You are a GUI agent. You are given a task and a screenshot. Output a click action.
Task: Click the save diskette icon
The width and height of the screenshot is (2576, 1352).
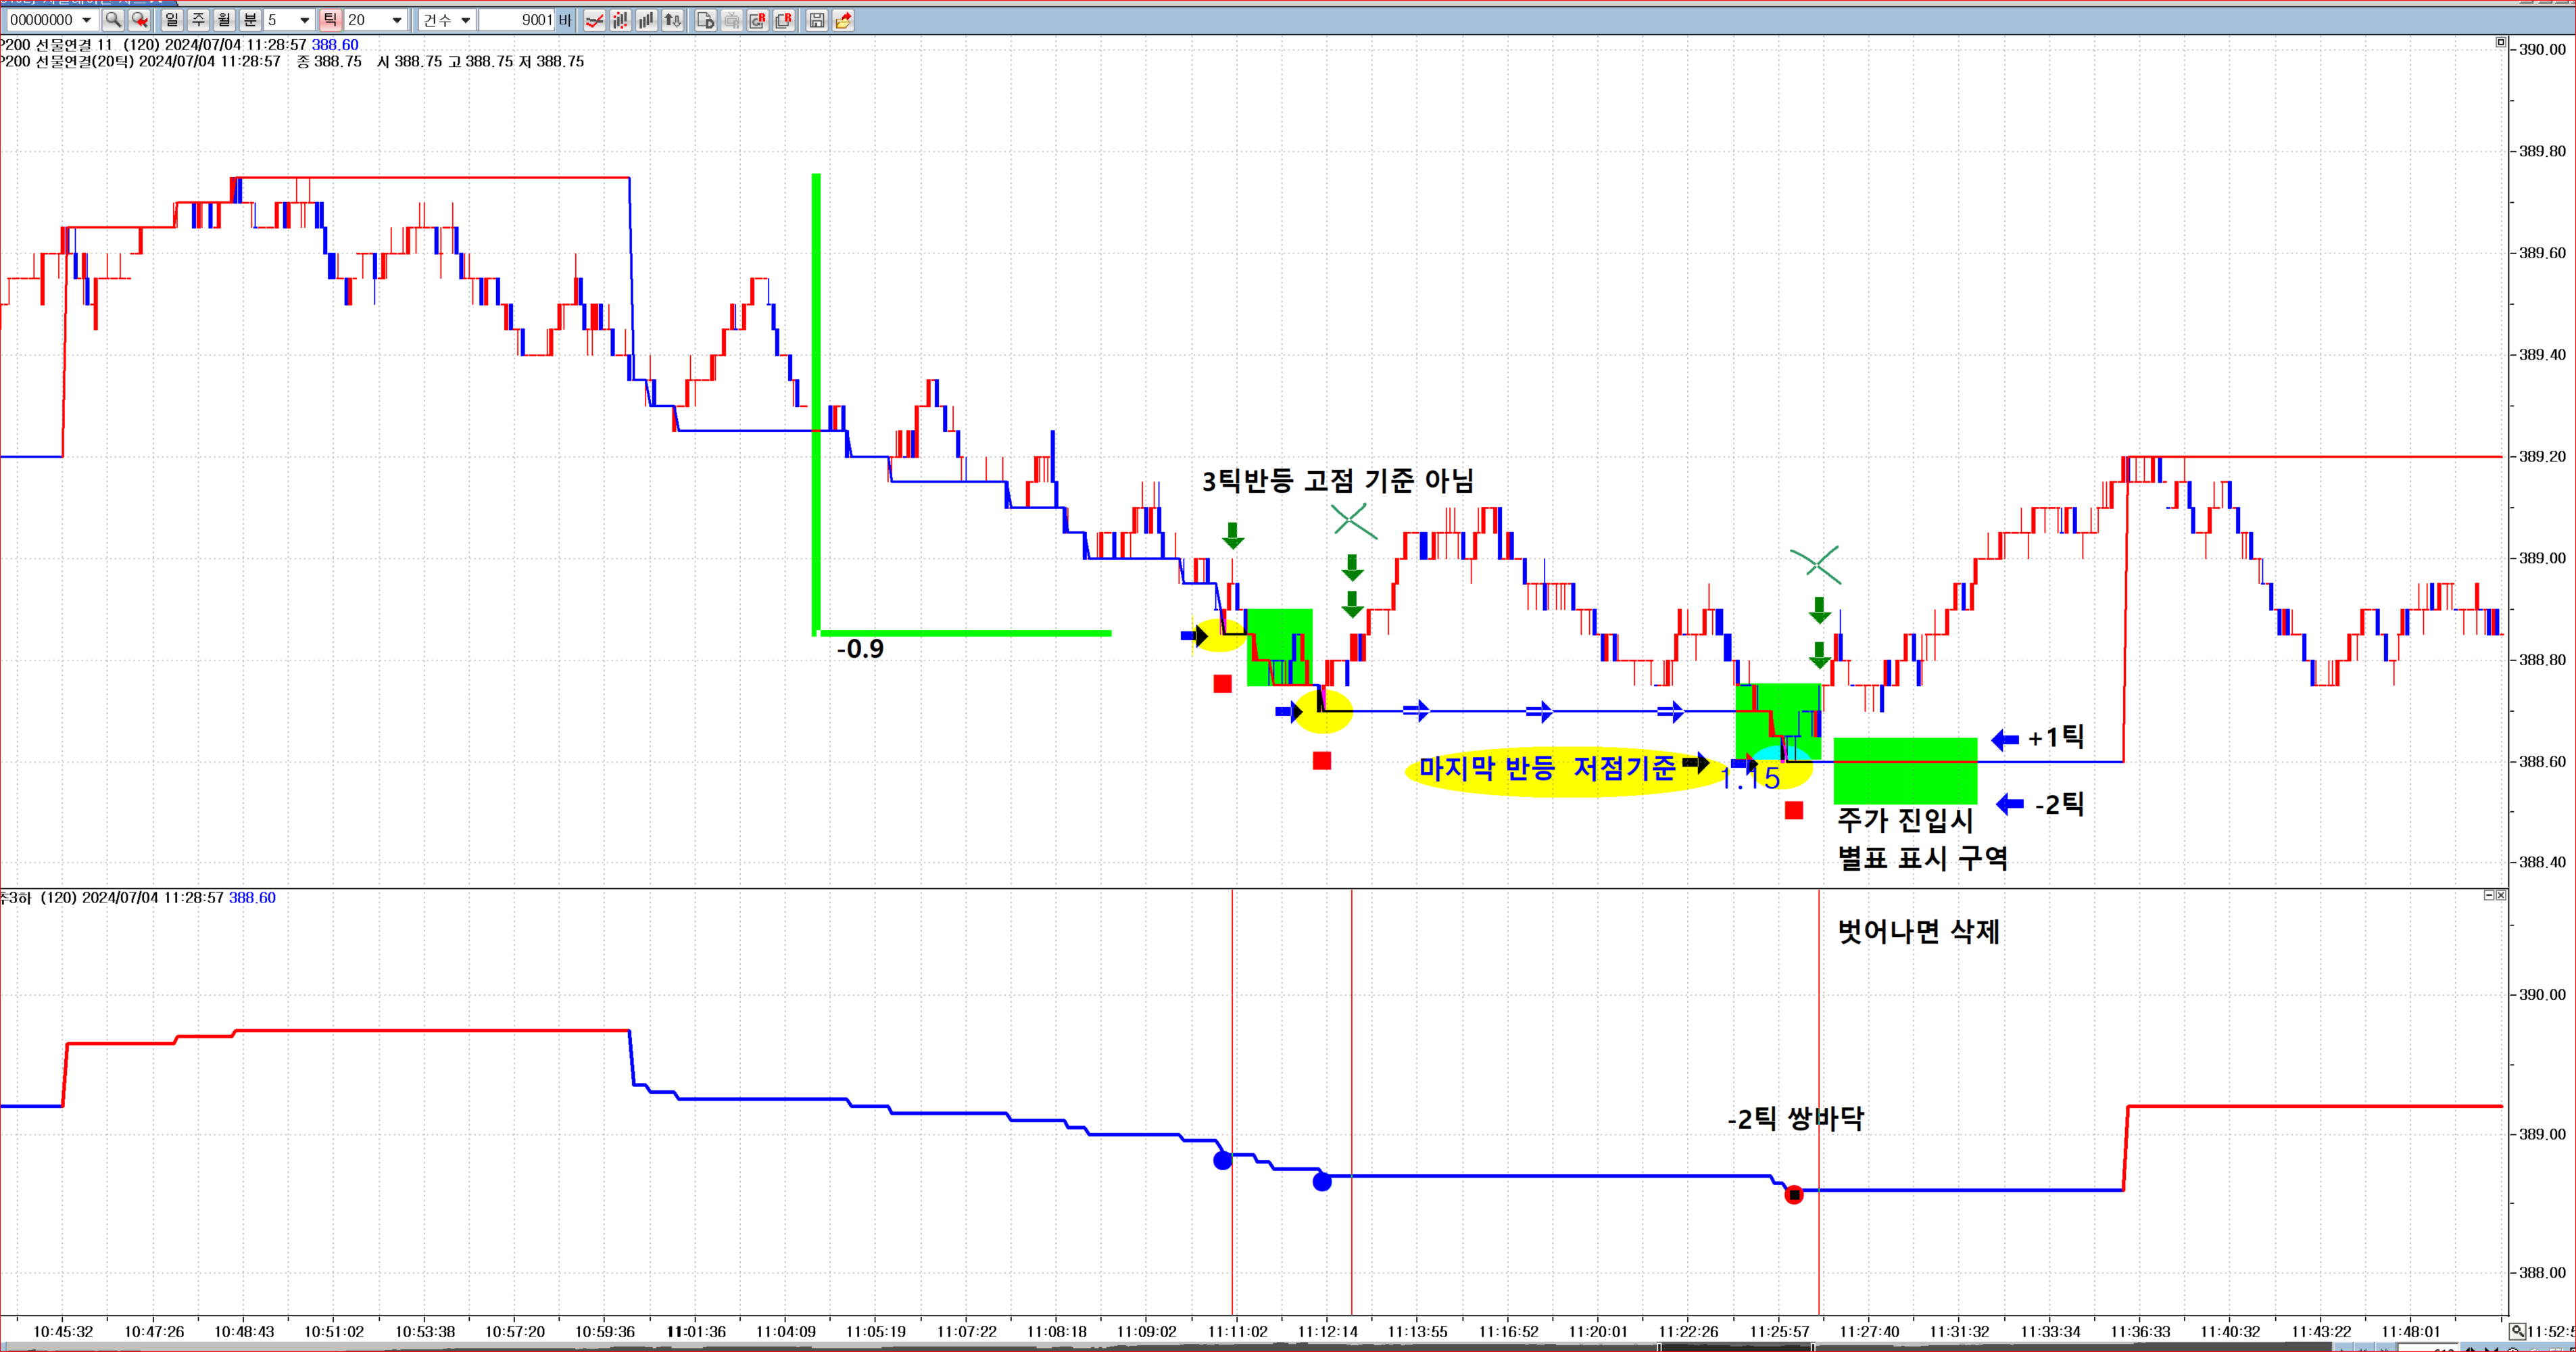point(816,20)
